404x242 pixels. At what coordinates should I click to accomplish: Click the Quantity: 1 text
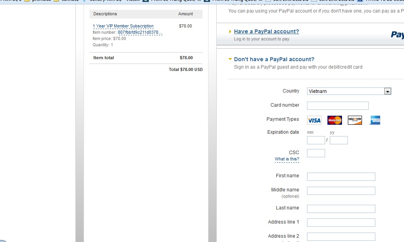coord(103,45)
